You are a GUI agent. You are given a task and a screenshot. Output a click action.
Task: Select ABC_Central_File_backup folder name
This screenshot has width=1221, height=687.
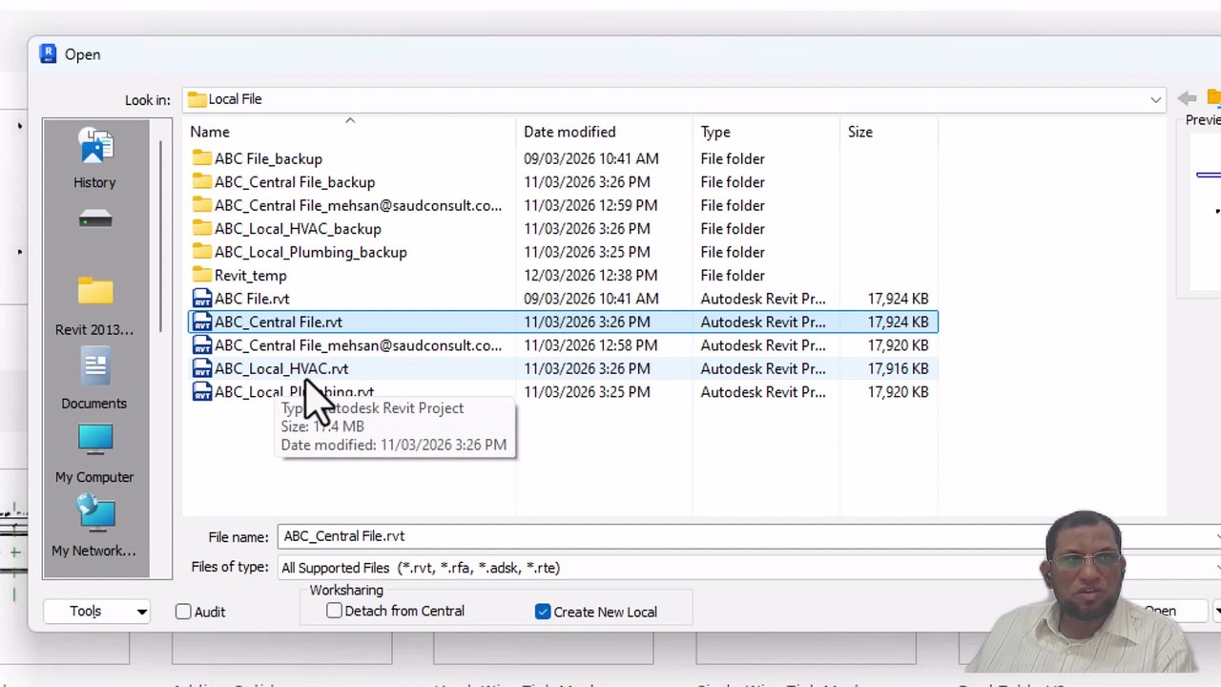click(x=295, y=182)
